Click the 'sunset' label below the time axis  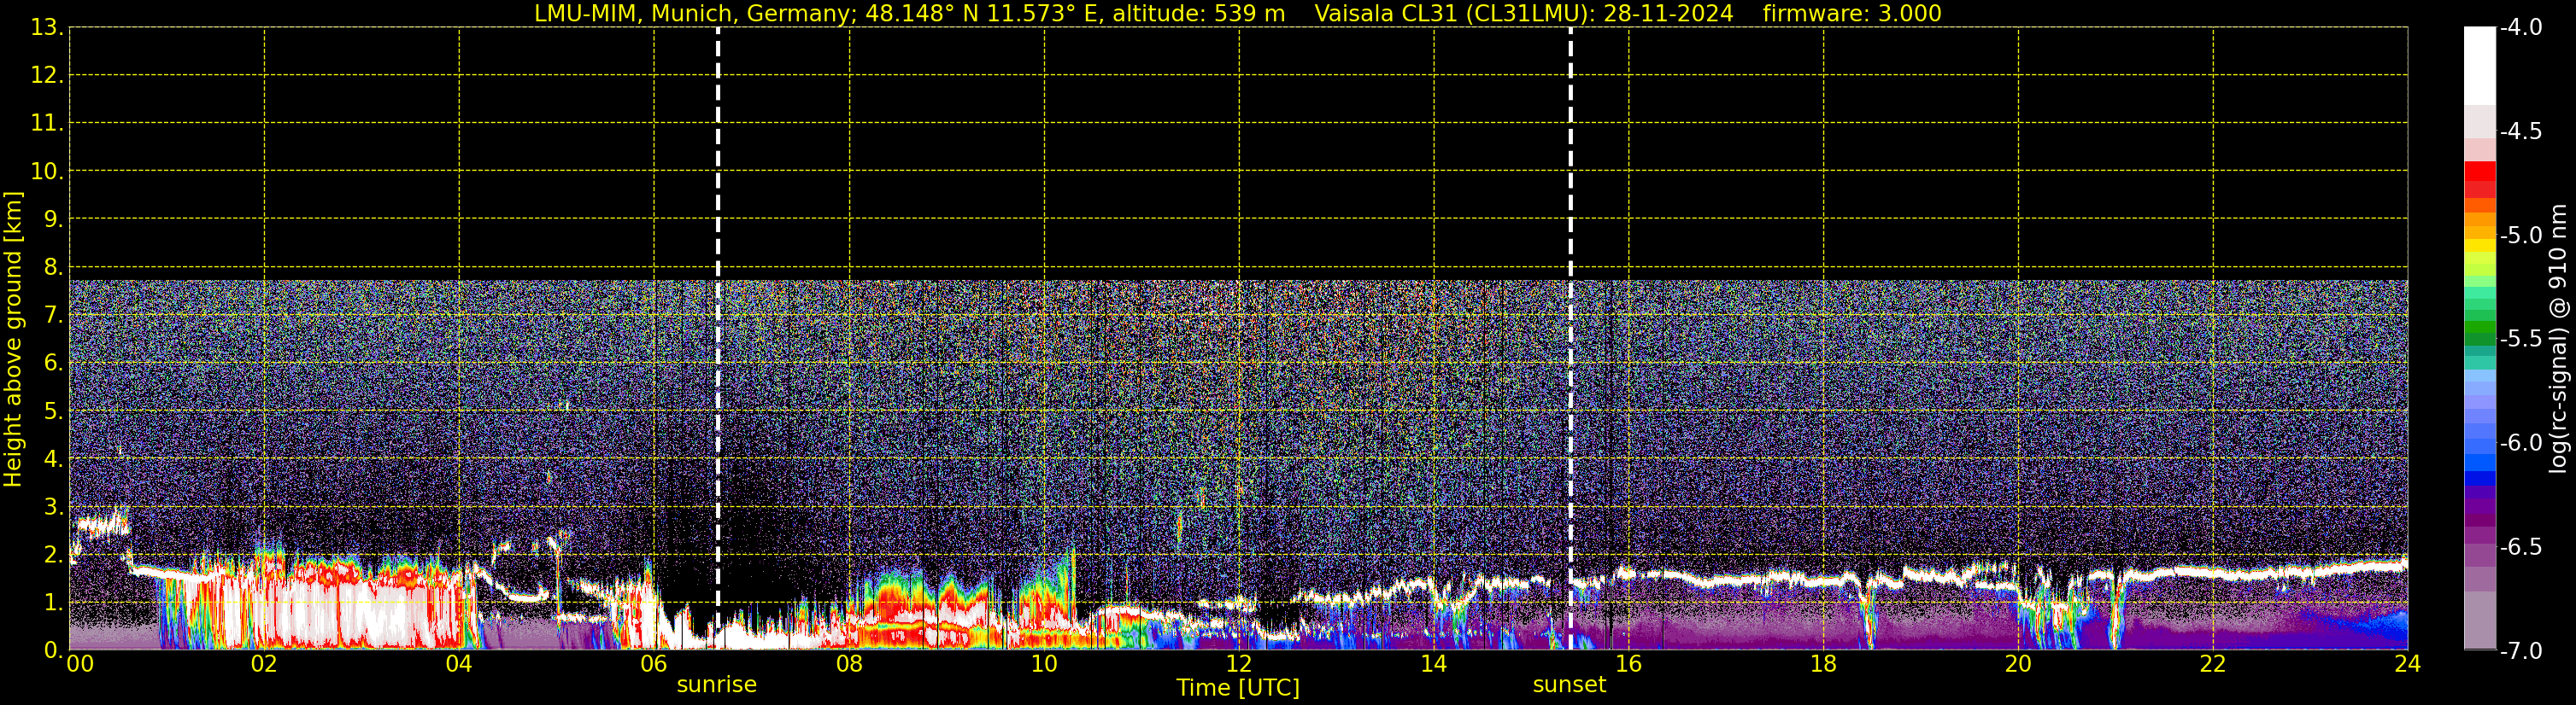[x=1569, y=684]
